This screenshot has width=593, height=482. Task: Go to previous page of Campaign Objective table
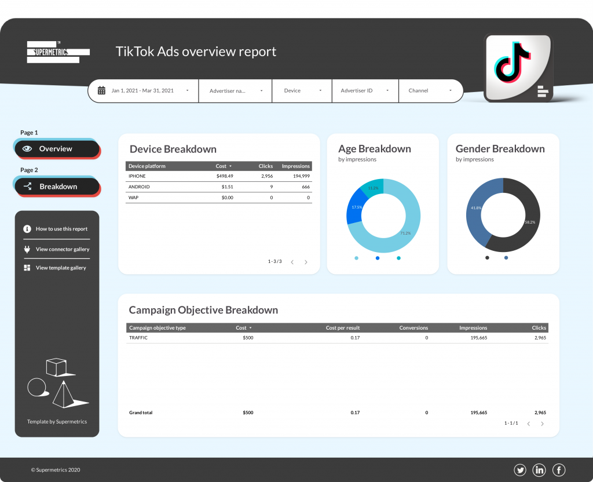tap(529, 423)
